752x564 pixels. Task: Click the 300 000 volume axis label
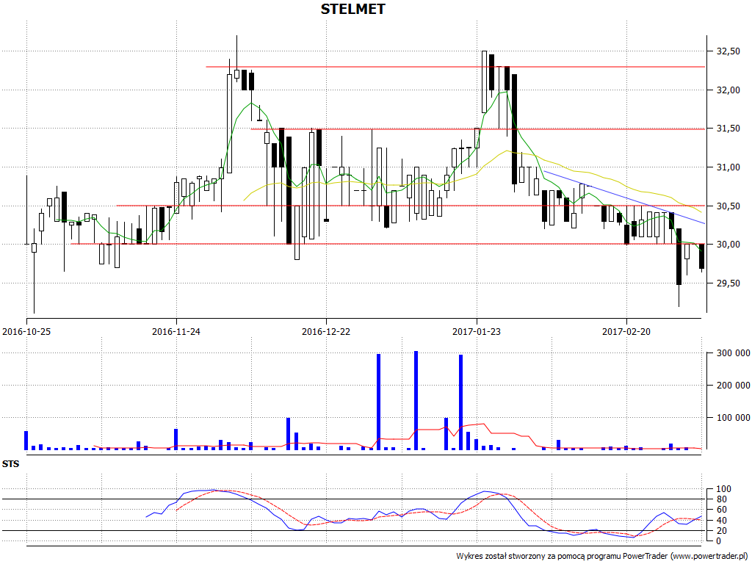[733, 353]
